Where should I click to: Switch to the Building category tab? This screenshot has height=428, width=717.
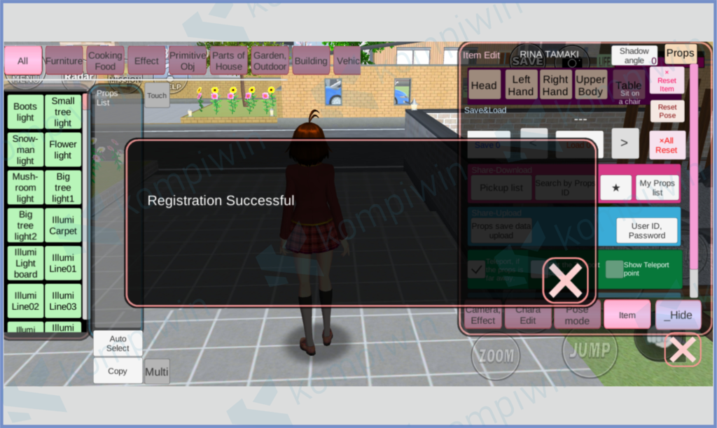tap(311, 60)
